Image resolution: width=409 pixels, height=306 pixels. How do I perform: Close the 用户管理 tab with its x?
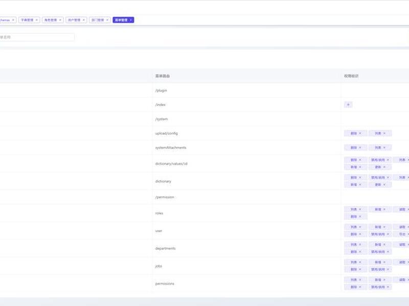point(83,20)
